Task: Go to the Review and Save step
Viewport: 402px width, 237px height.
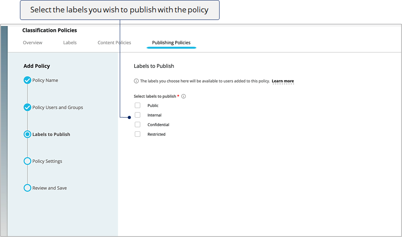Action: (x=50, y=188)
